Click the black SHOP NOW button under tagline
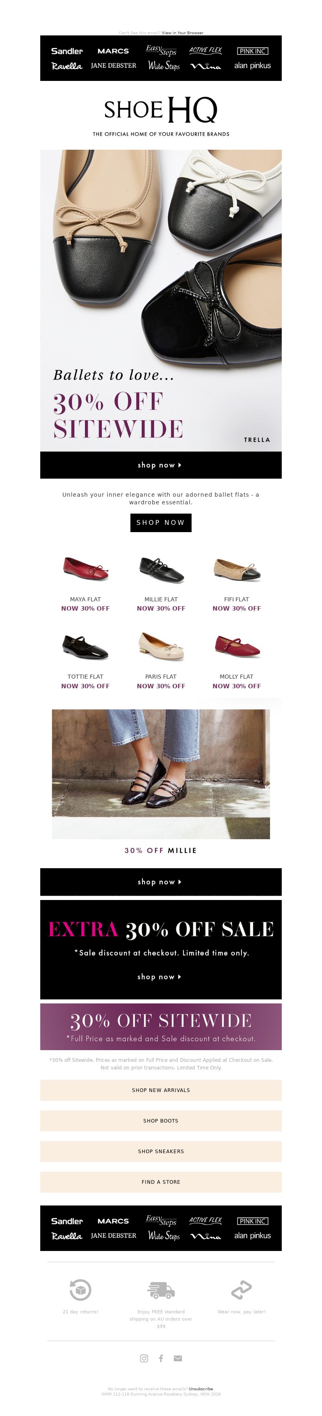 click(161, 522)
